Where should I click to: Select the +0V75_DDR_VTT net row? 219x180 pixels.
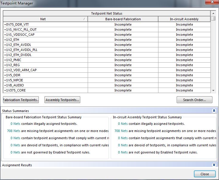pyautogui.click(x=107, y=24)
